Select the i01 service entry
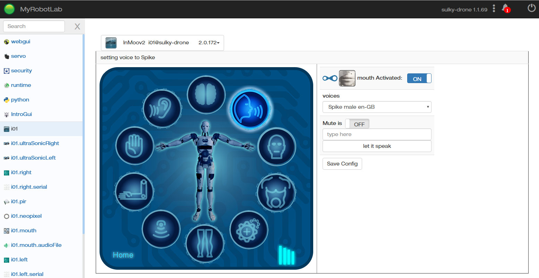This screenshot has width=539, height=278. click(x=41, y=129)
